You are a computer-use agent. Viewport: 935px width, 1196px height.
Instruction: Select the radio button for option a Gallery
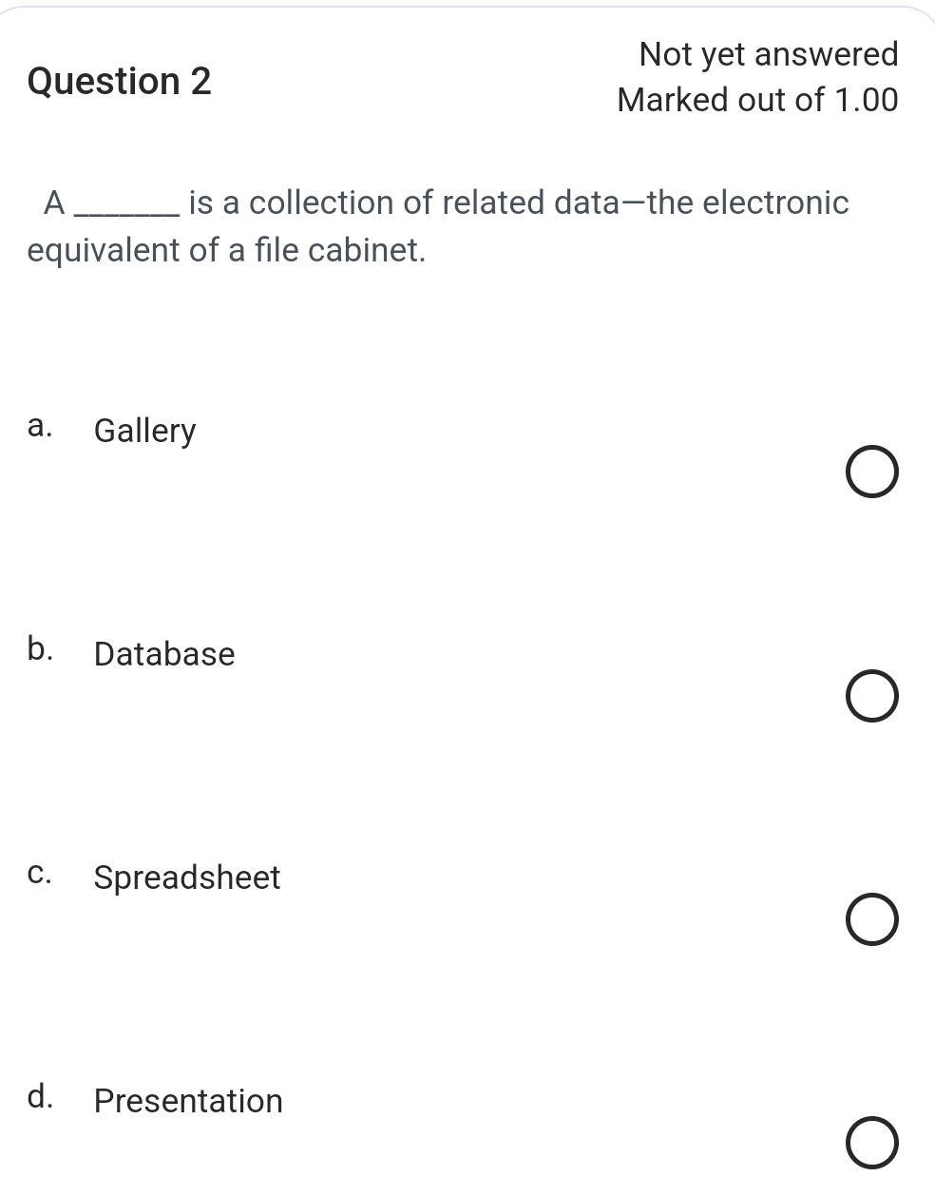pos(872,471)
